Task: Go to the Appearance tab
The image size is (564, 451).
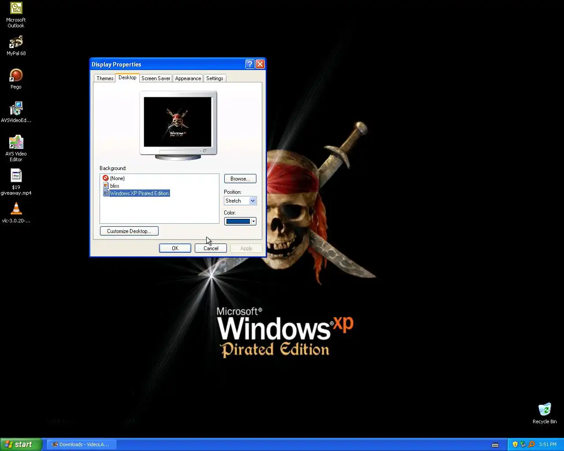Action: 188,78
